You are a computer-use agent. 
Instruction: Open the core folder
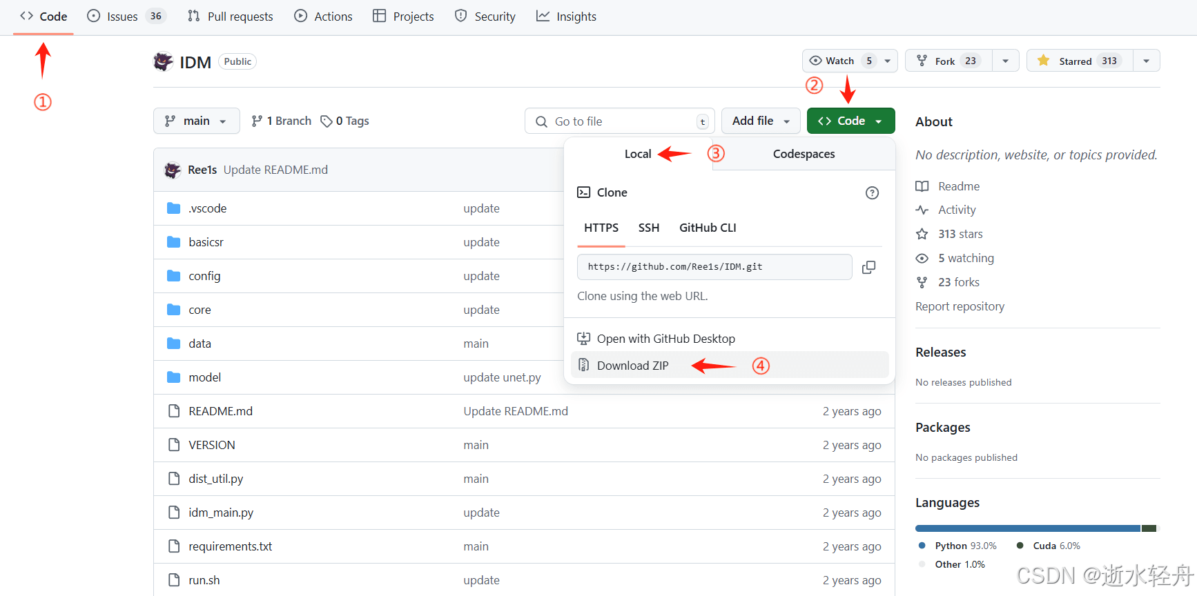[x=200, y=310]
